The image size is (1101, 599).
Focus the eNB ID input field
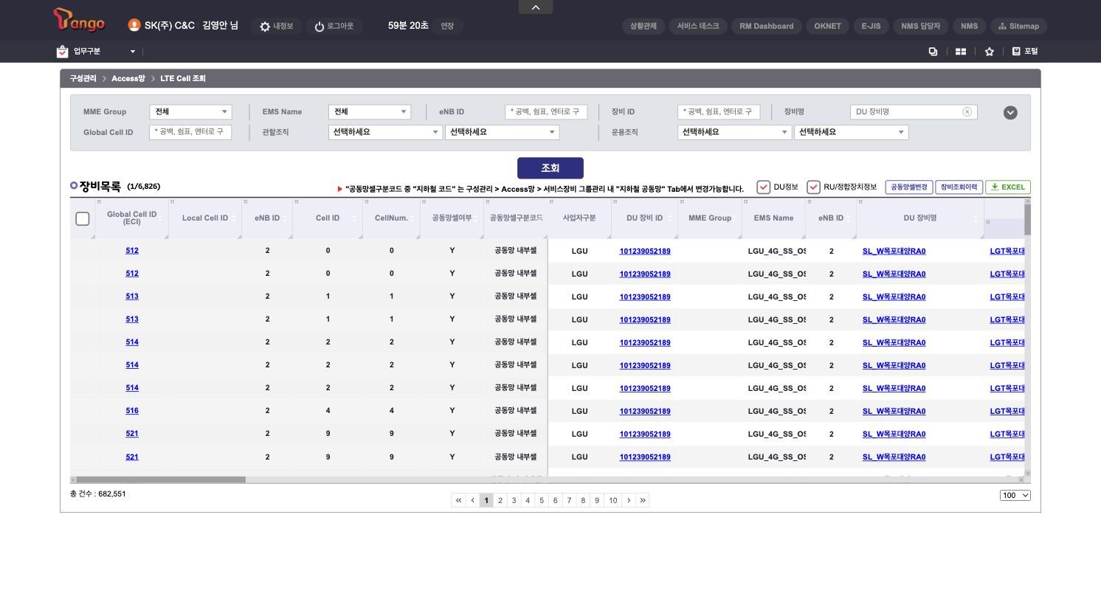tap(546, 112)
